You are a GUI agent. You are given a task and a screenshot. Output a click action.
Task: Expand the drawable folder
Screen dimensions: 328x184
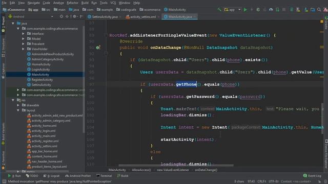(x=18, y=105)
